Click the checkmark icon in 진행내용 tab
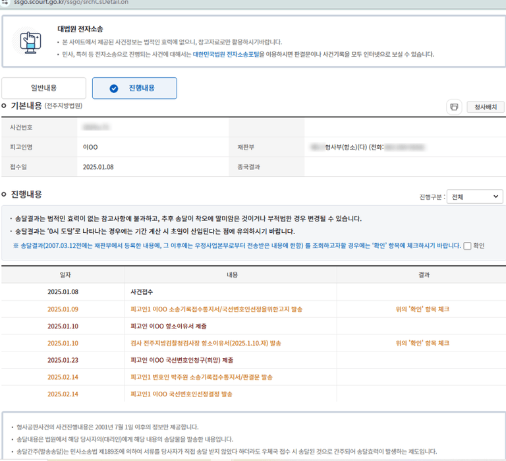The width and height of the screenshot is (506, 461). coord(114,88)
